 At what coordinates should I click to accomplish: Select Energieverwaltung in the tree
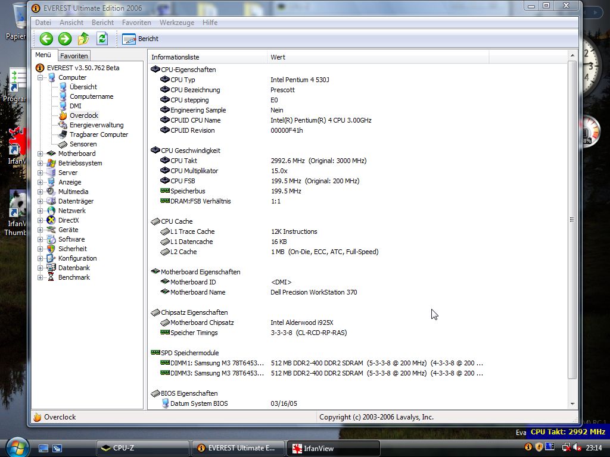coord(97,125)
